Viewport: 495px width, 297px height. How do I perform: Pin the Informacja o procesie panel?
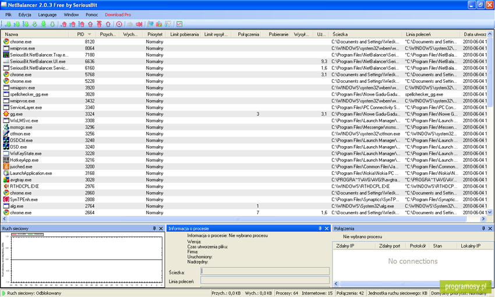pyautogui.click(x=320, y=228)
